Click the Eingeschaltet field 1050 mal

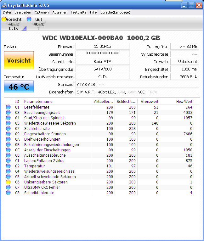184,69
